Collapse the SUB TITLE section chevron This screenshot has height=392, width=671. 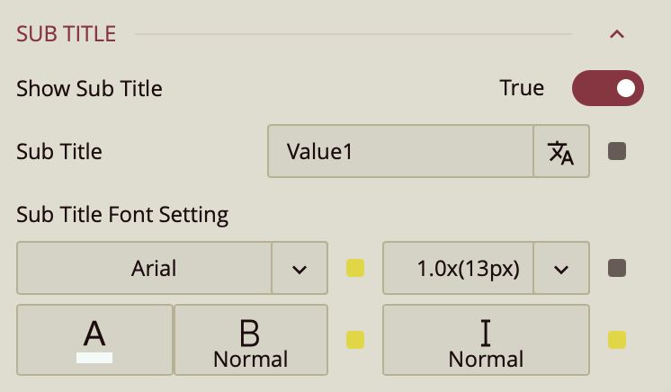616,34
